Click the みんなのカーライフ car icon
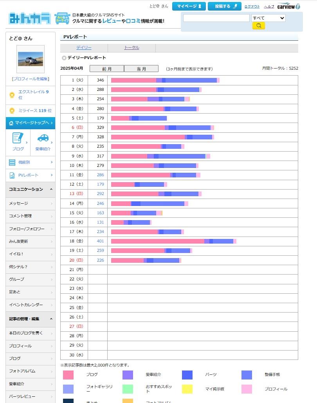The height and width of the screenshot is (403, 317). point(62,18)
